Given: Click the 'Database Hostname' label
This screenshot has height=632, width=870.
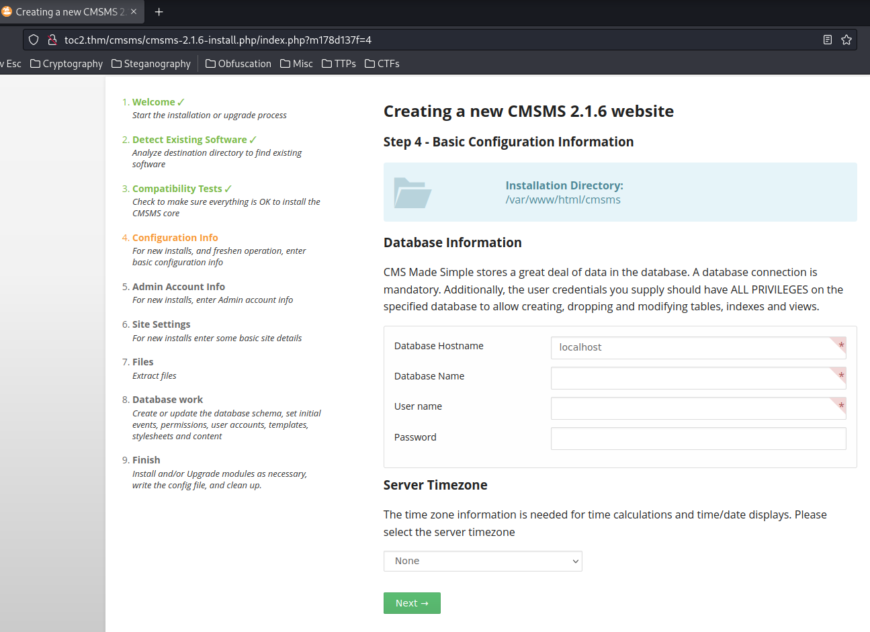Looking at the screenshot, I should click(x=439, y=346).
